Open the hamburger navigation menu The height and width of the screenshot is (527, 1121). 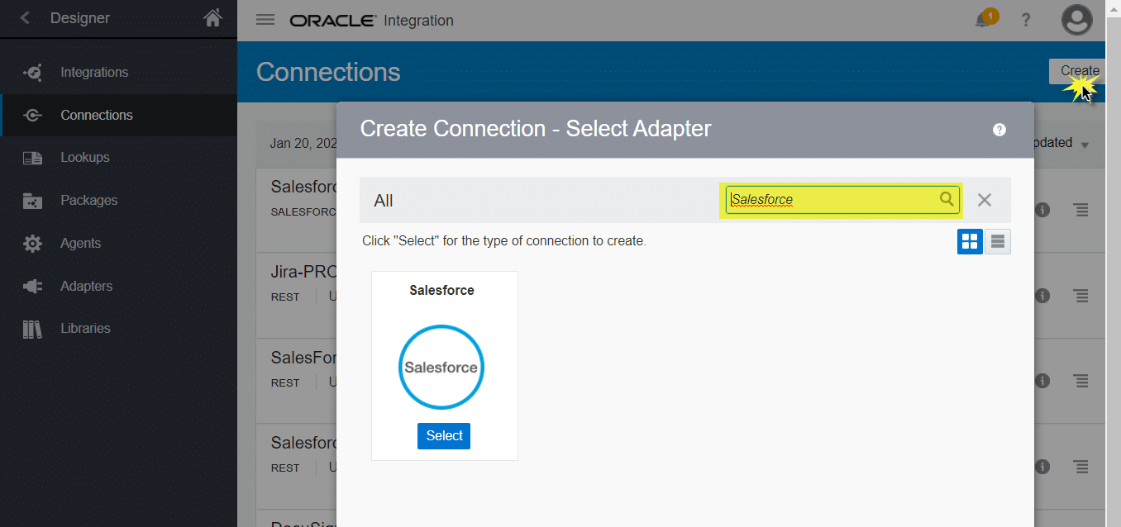point(265,20)
